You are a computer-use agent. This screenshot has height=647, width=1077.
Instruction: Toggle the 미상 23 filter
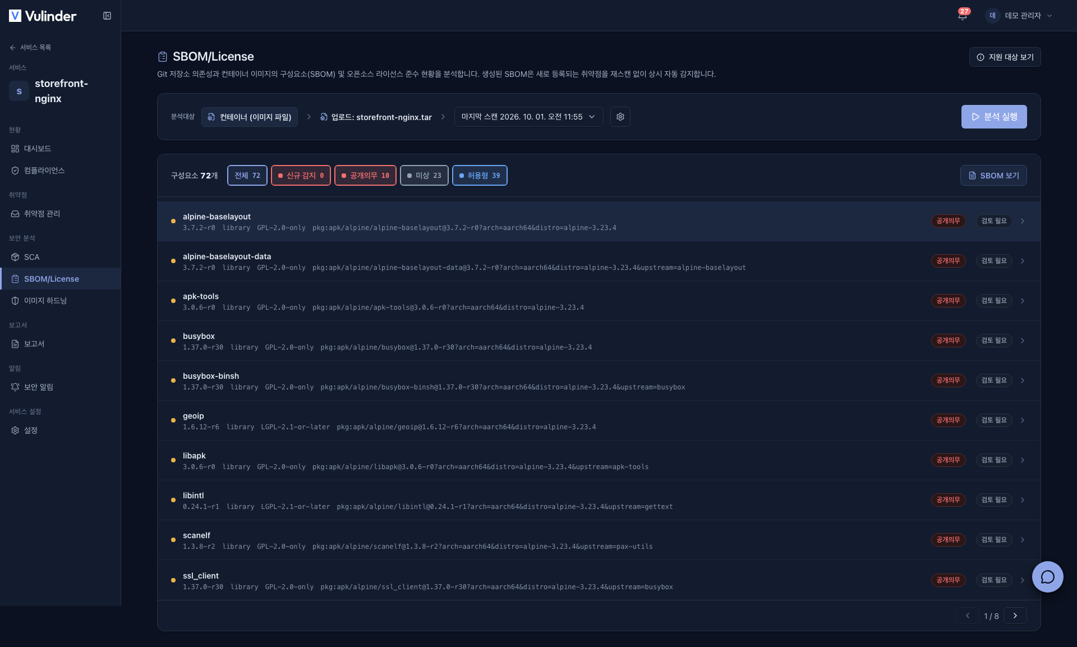pos(424,176)
